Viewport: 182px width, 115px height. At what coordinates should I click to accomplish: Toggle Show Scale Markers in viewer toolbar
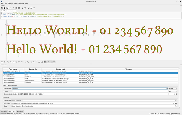(51, 62)
